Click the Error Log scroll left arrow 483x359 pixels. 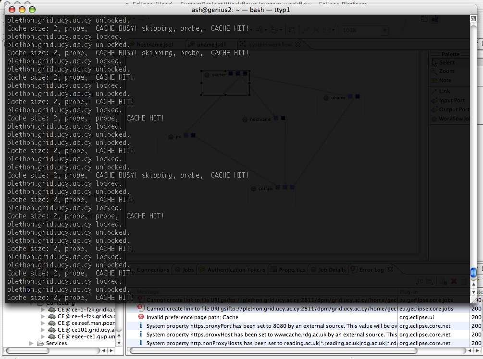point(469,350)
